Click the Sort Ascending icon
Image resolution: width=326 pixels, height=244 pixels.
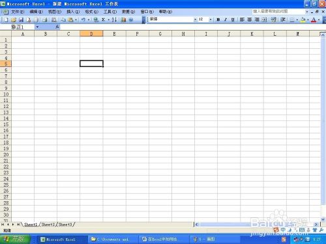[114, 20]
